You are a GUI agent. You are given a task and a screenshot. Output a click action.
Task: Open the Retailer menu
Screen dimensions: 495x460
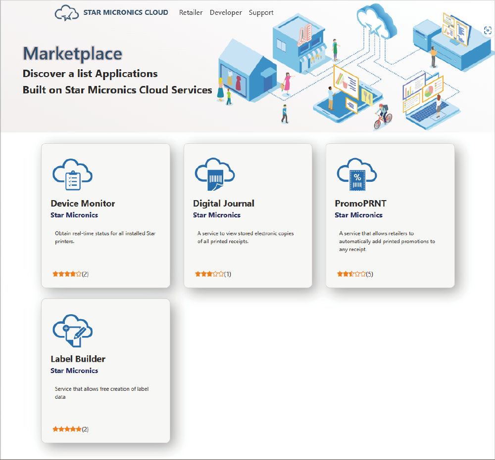(x=191, y=13)
